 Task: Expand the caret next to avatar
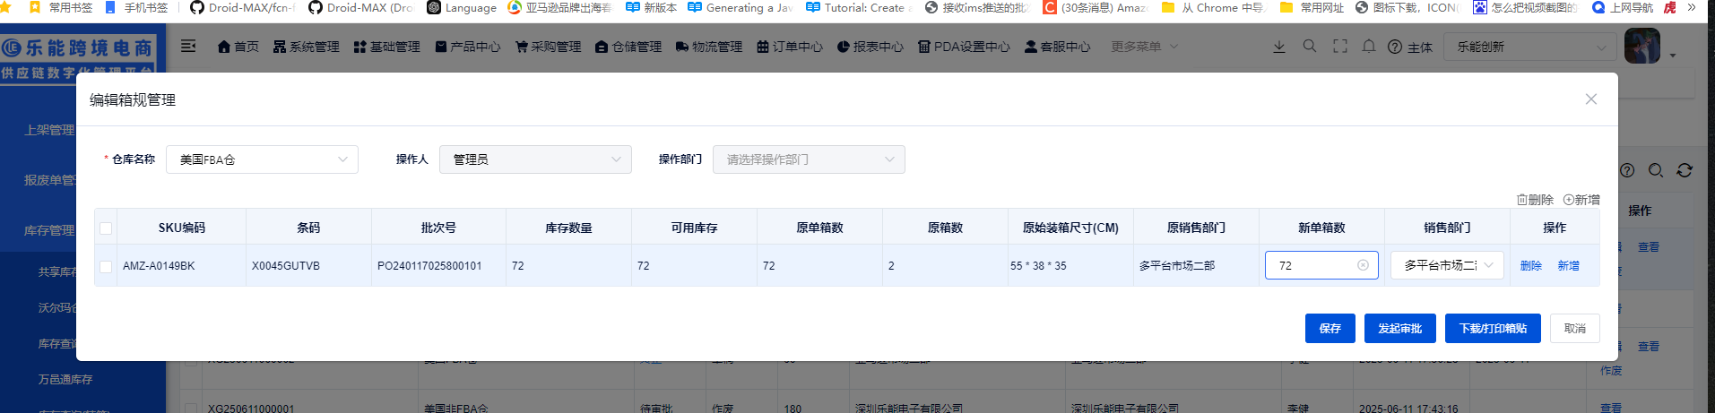click(x=1673, y=56)
